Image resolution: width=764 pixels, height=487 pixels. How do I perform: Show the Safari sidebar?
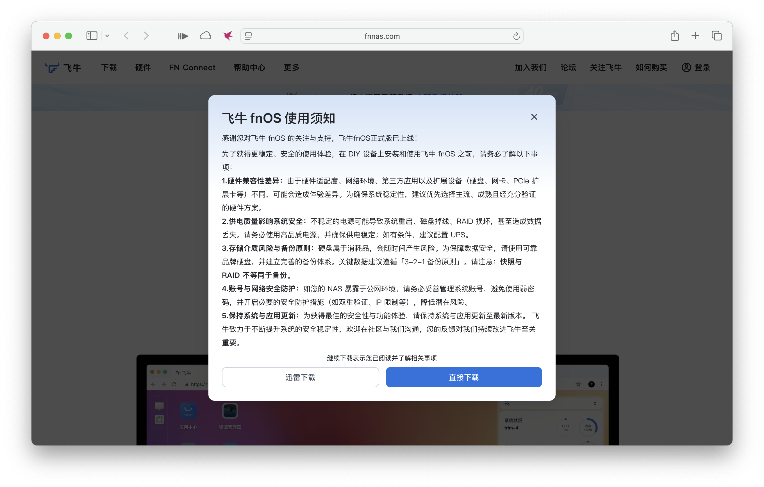tap(91, 36)
